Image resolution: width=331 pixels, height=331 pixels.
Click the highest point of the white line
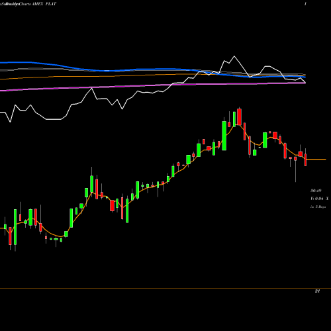click(x=234, y=56)
